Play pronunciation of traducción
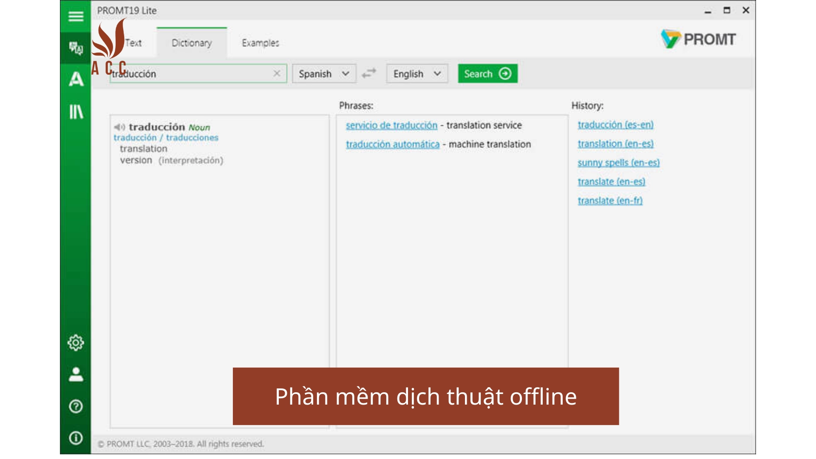Image resolution: width=816 pixels, height=459 pixels. pos(119,127)
